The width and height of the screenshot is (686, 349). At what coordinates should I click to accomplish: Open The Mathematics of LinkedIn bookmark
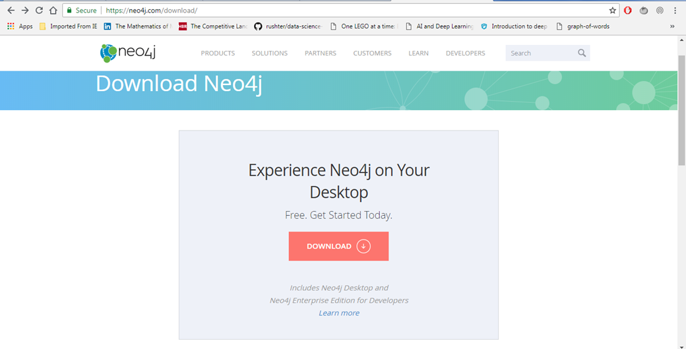pos(138,26)
